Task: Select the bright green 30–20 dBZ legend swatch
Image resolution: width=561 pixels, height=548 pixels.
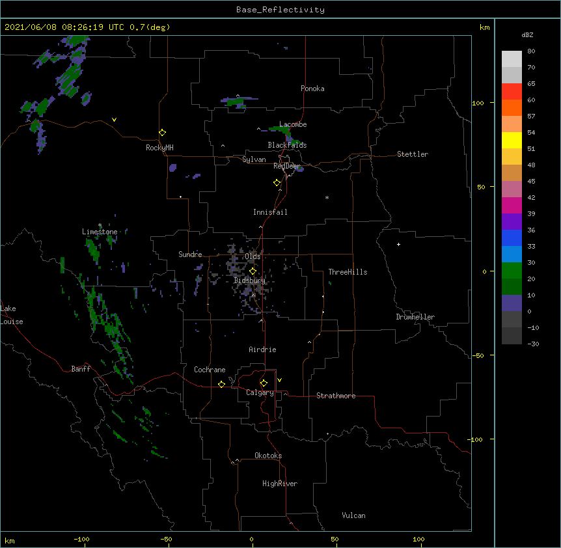Action: pos(512,271)
